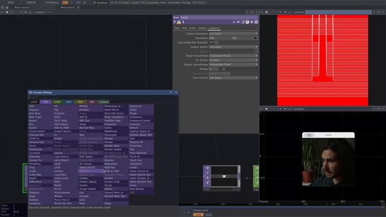Click add new layout plus icon

pyautogui.click(x=78, y=7)
